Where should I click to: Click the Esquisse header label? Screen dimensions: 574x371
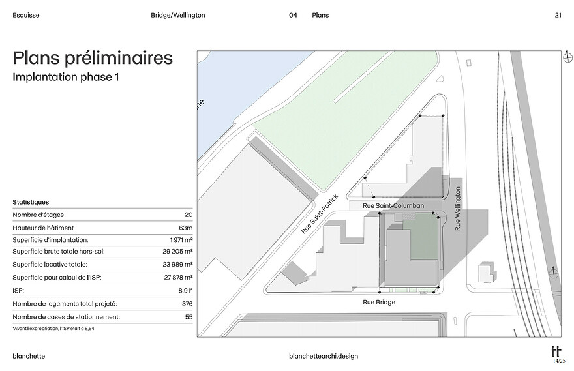click(x=26, y=15)
